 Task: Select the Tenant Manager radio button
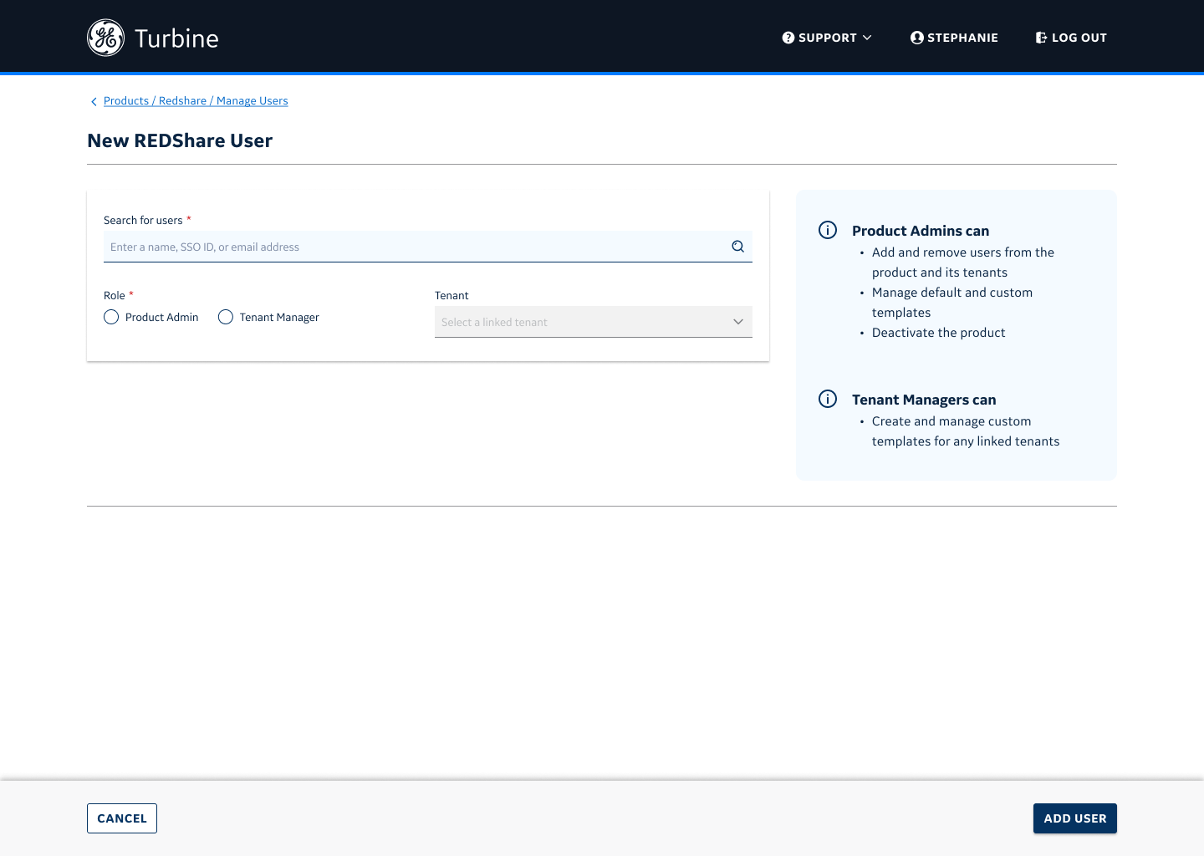[226, 317]
